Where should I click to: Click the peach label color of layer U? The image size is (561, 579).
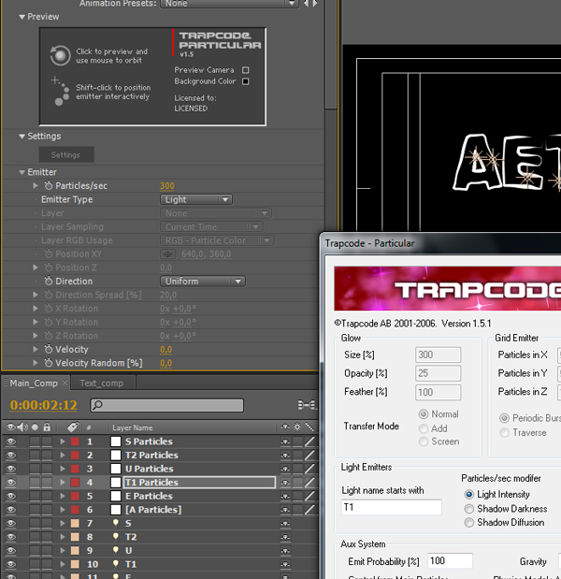click(x=75, y=550)
